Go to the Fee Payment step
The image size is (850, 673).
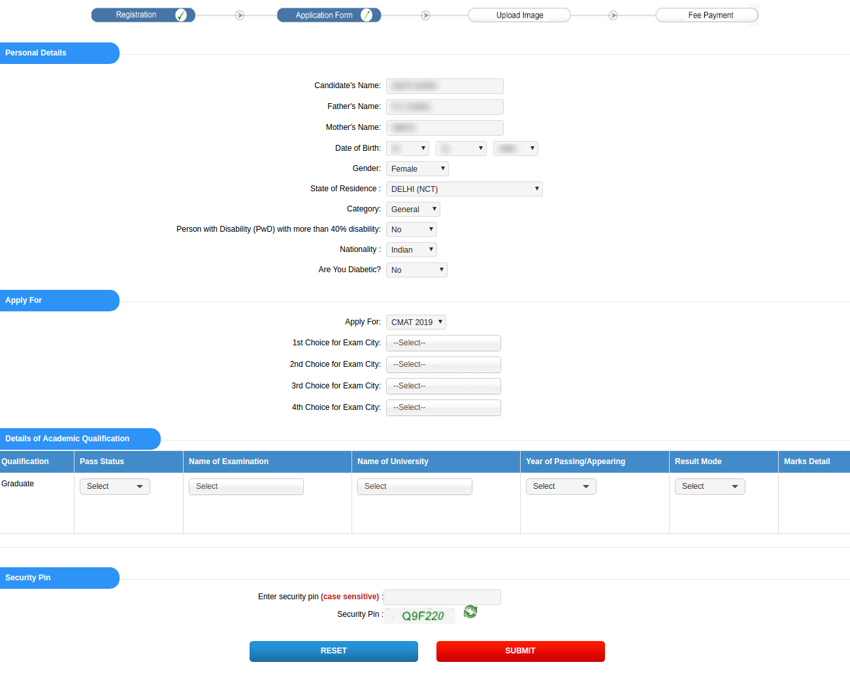coord(706,14)
